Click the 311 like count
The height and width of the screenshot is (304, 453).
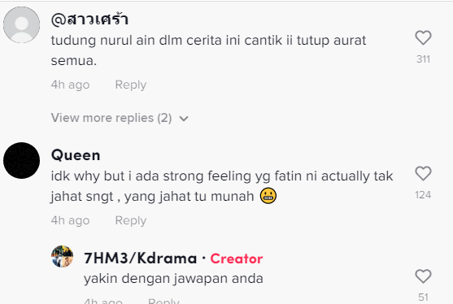tap(423, 59)
